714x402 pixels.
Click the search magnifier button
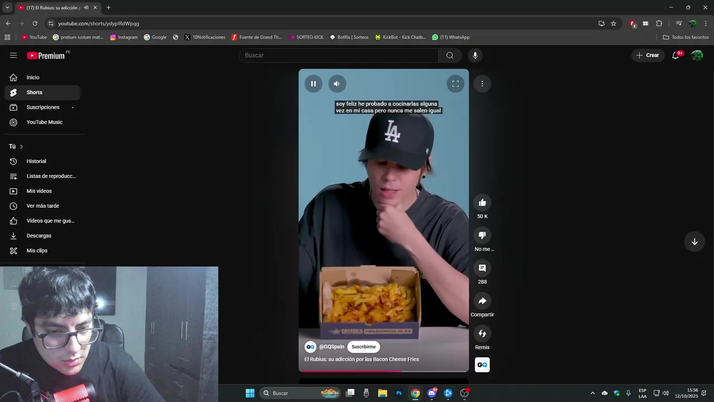[x=450, y=55]
